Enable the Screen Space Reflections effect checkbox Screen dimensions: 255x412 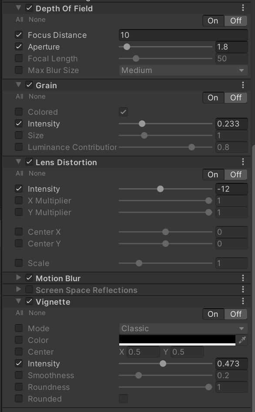click(29, 289)
